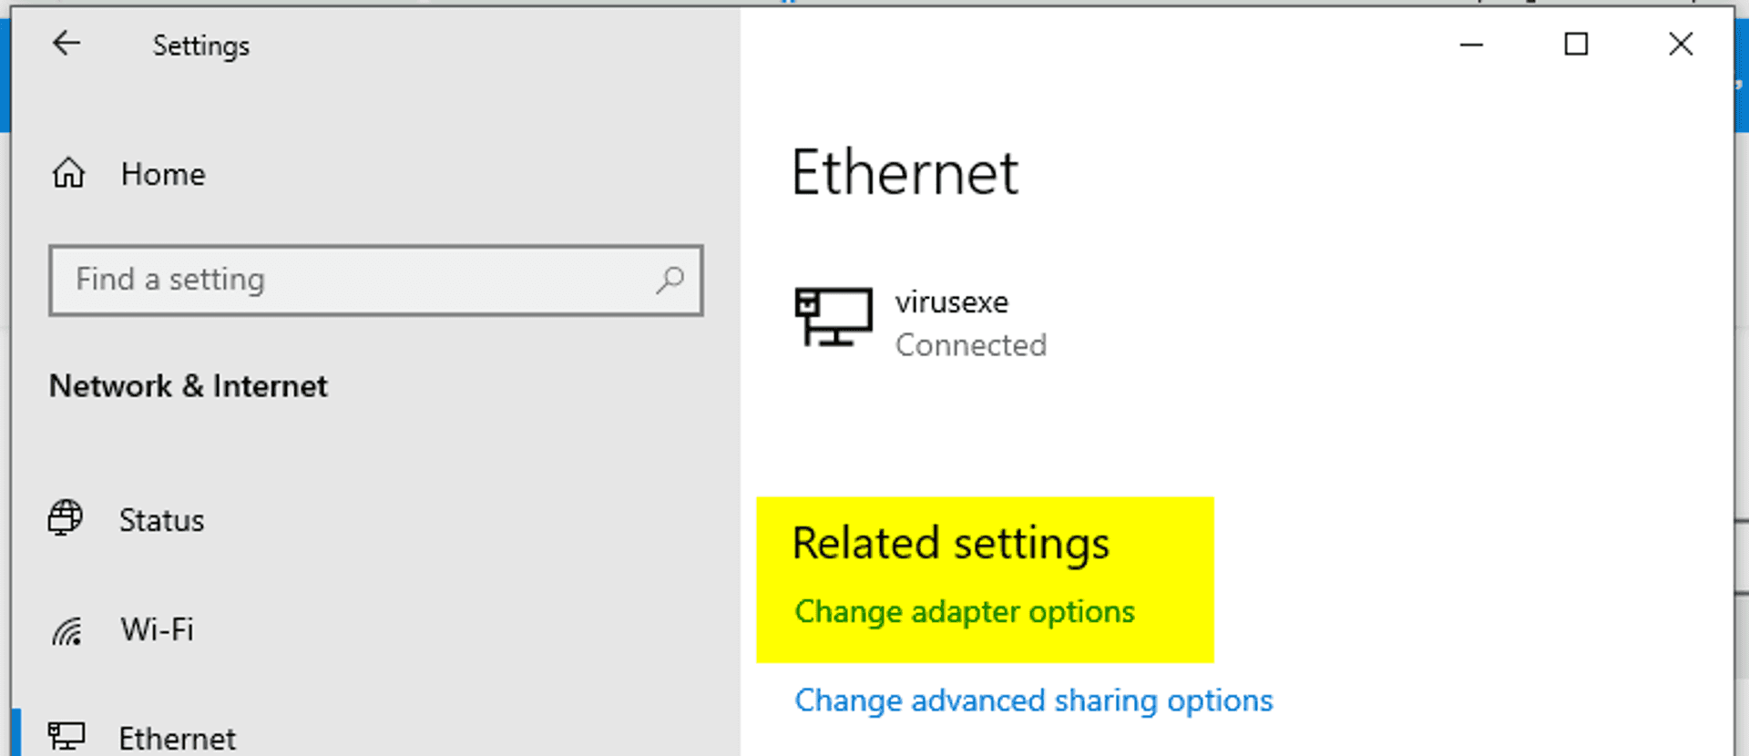Viewport: 1749px width, 756px height.
Task: Open the Home settings page
Action: pos(163,174)
